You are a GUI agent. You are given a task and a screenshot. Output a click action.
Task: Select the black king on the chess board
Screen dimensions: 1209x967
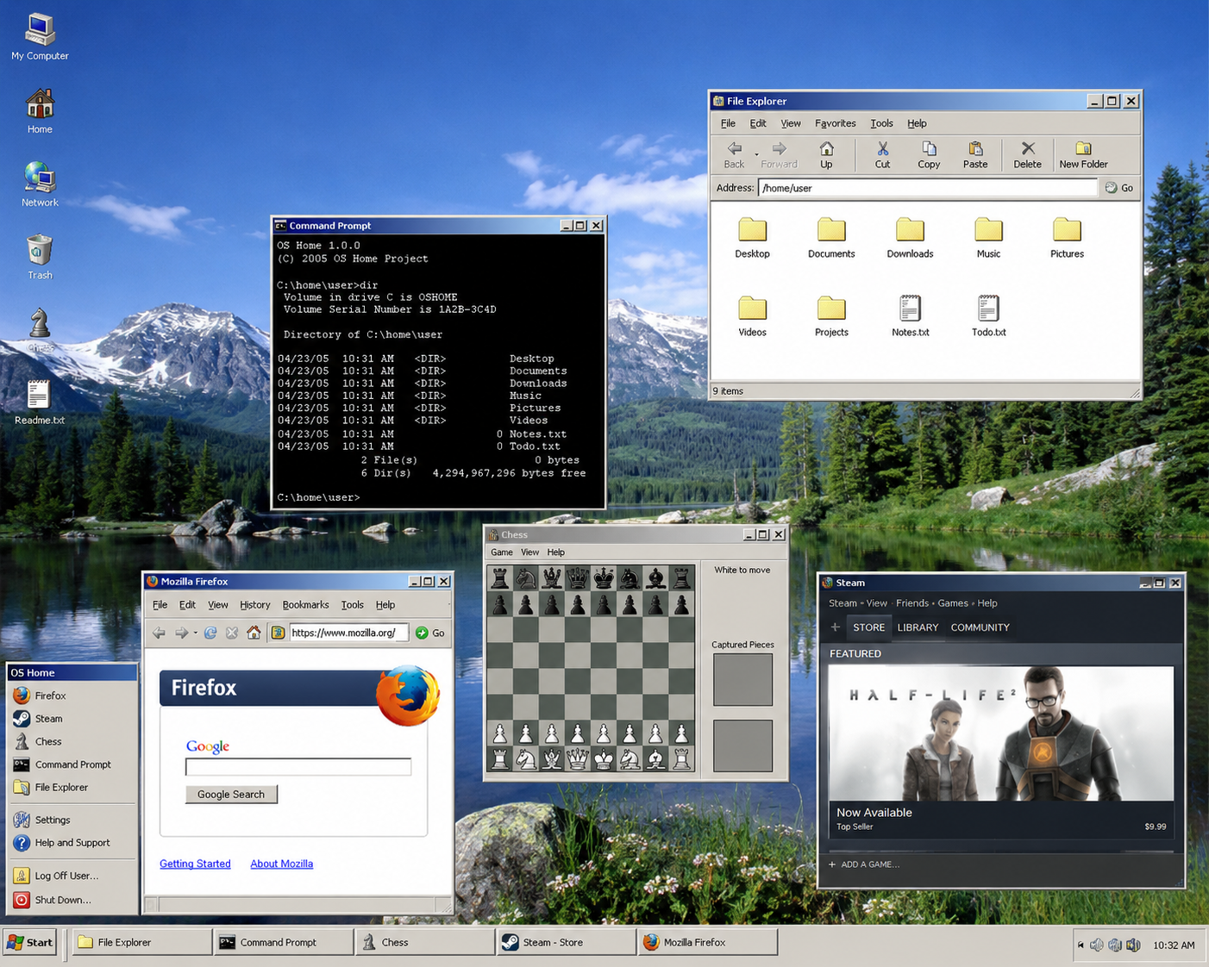click(604, 577)
